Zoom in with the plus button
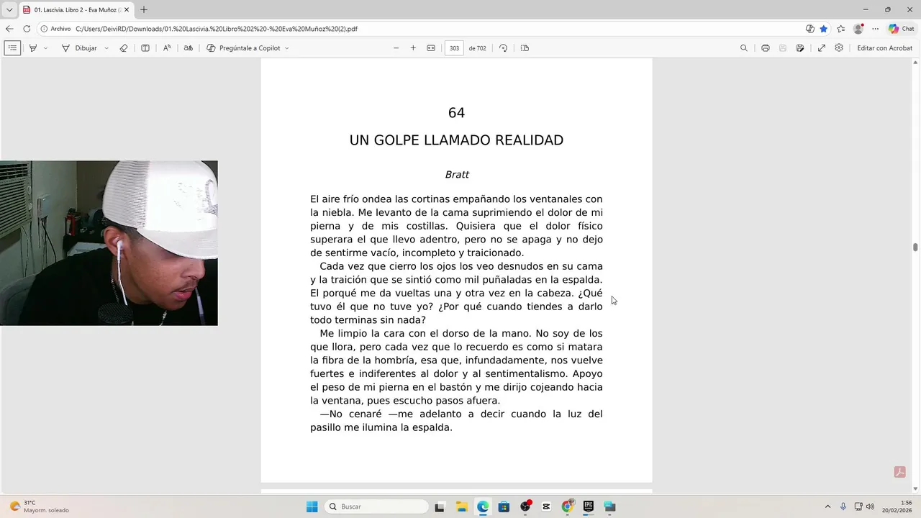The image size is (921, 518). [x=413, y=48]
